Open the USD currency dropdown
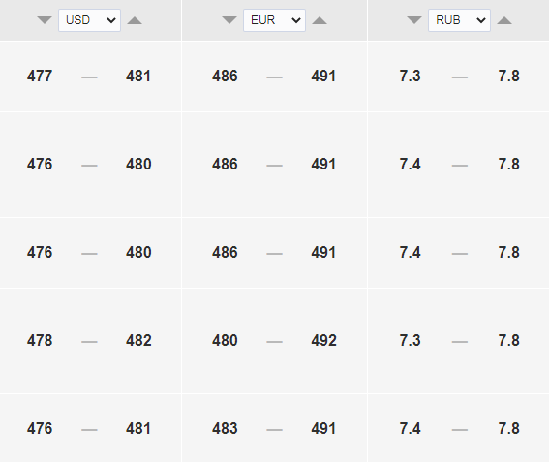 [x=90, y=20]
